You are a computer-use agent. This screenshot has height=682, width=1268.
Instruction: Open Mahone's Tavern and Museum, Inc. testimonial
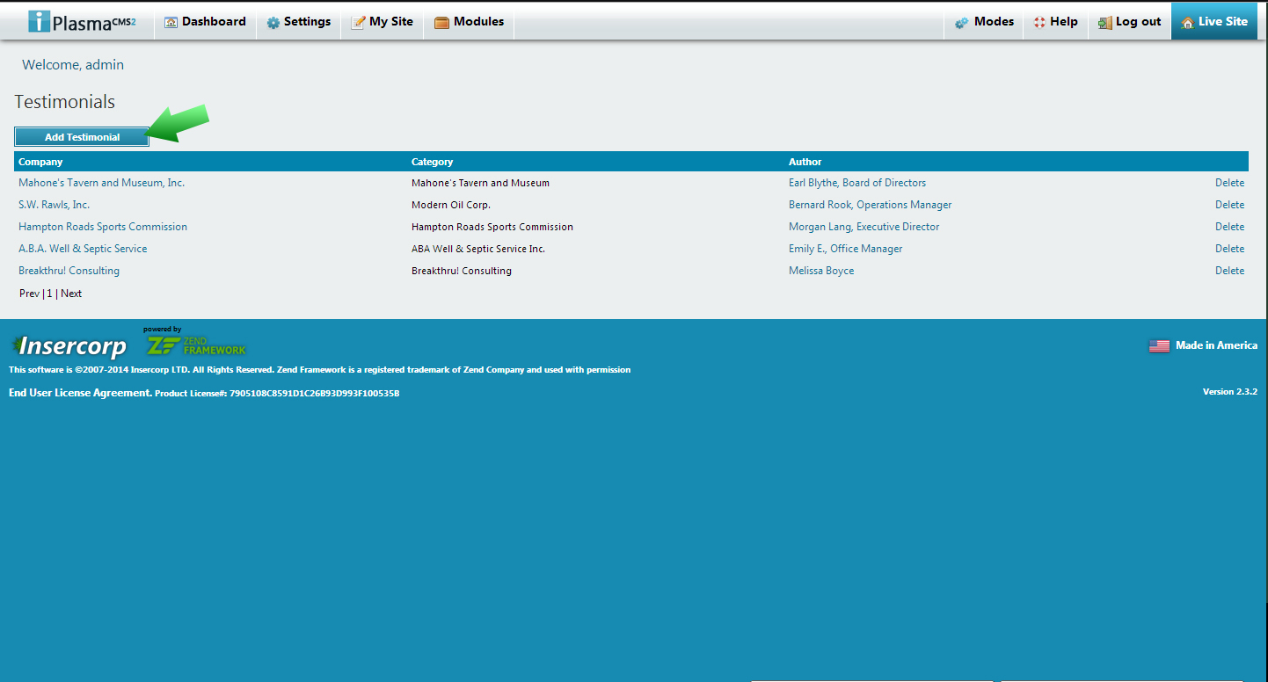click(x=102, y=183)
